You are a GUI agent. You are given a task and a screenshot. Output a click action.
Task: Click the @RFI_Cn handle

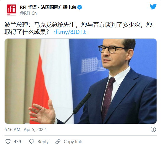[x=28, y=13]
